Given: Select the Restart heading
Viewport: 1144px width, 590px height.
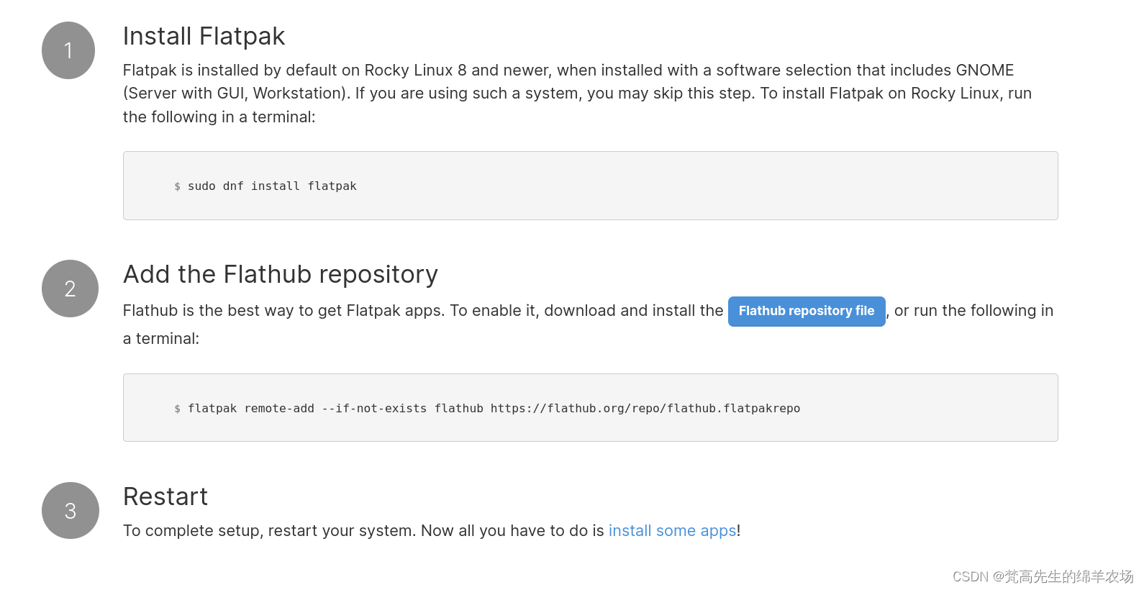Looking at the screenshot, I should tap(165, 496).
